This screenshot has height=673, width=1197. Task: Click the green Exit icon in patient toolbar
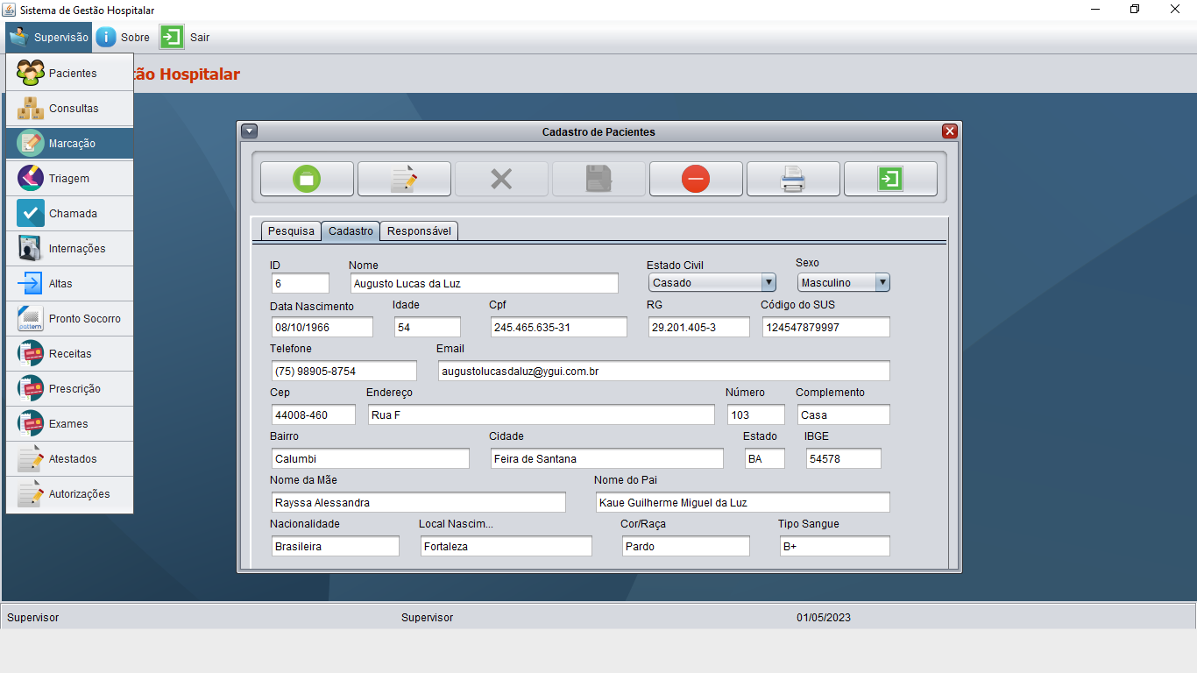coord(890,179)
